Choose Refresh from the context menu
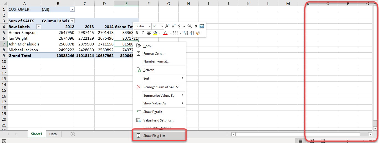This screenshot has height=143, width=379. pos(160,70)
